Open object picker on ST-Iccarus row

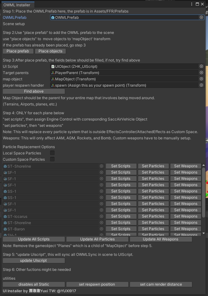point(101,216)
